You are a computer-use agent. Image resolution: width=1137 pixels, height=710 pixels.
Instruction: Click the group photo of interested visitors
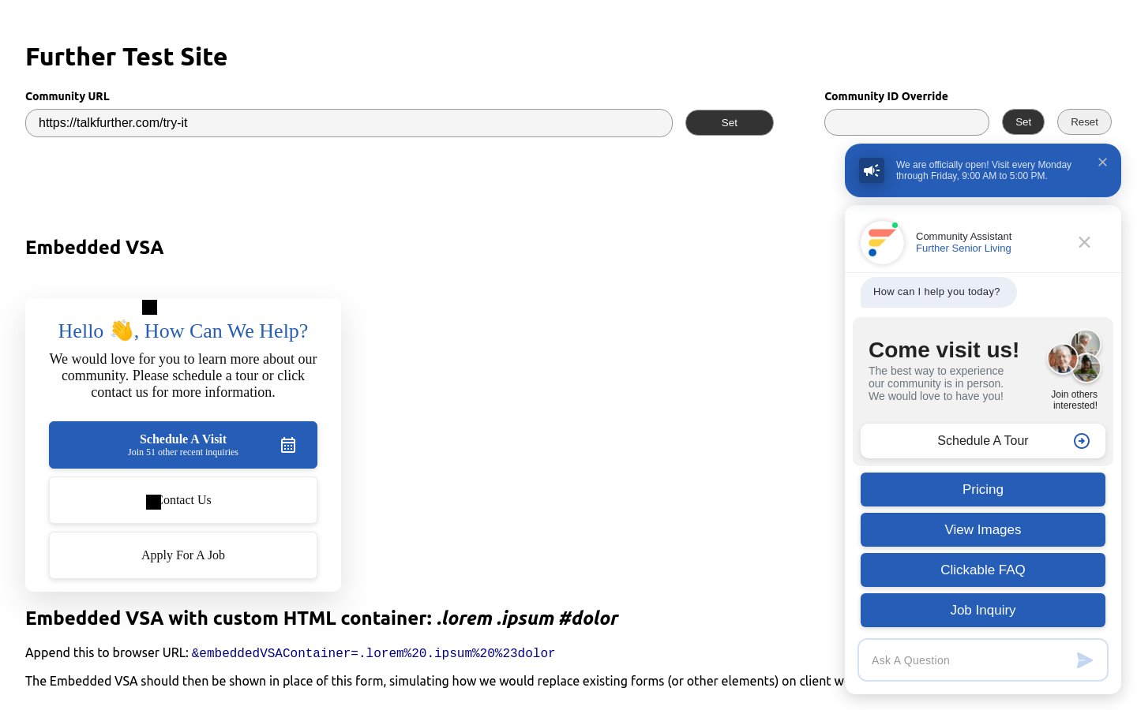point(1074,357)
